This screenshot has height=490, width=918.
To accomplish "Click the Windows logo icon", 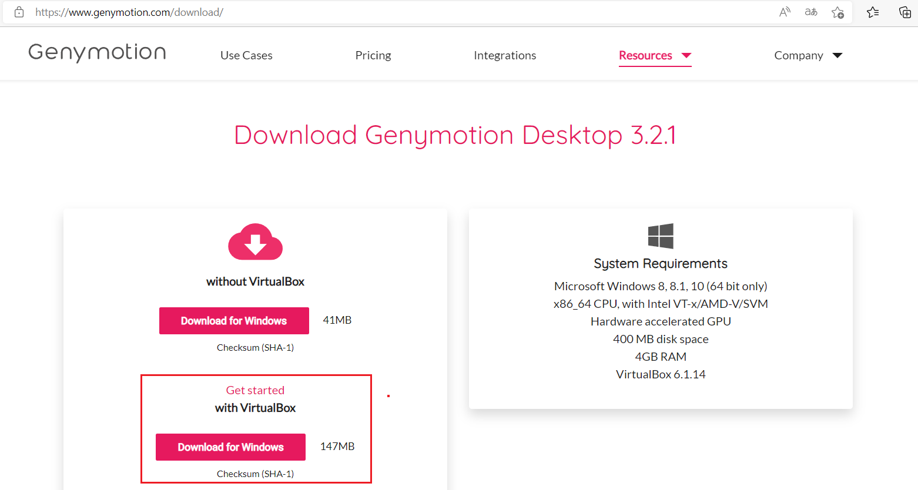I will pos(661,236).
